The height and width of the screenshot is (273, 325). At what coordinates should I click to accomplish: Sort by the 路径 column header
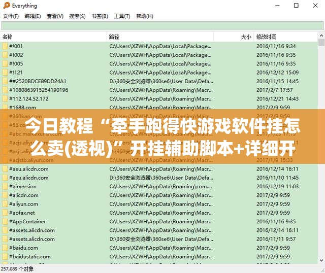(160, 37)
